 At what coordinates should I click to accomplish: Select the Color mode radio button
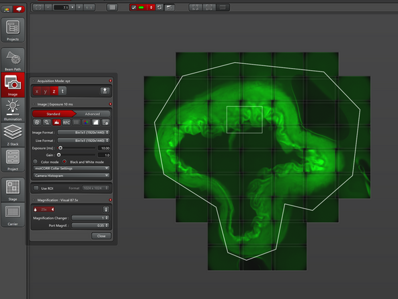click(x=35, y=162)
